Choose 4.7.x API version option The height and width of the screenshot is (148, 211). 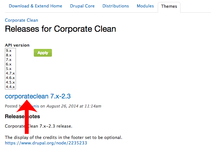point(10,74)
